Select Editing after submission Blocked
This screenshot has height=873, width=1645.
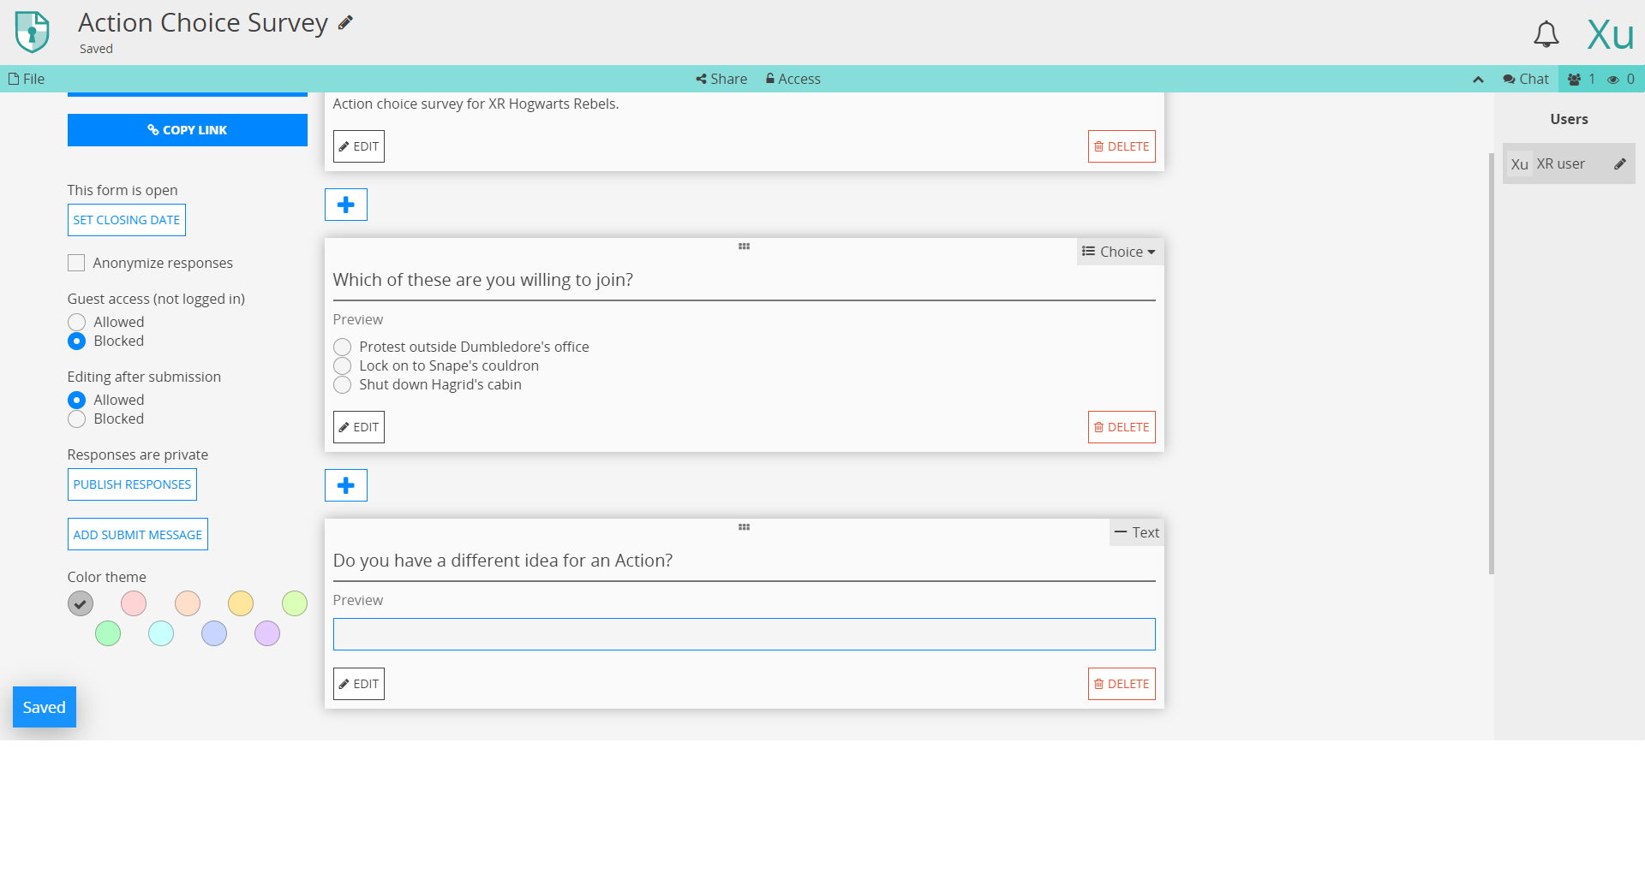pyautogui.click(x=76, y=419)
